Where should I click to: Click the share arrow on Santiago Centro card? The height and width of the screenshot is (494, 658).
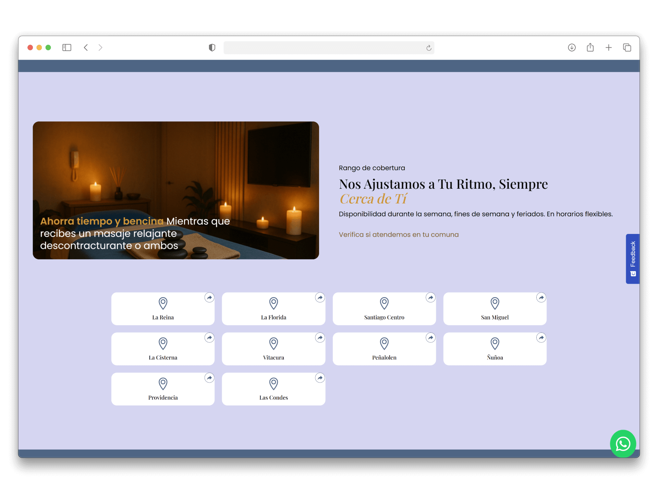(x=430, y=297)
